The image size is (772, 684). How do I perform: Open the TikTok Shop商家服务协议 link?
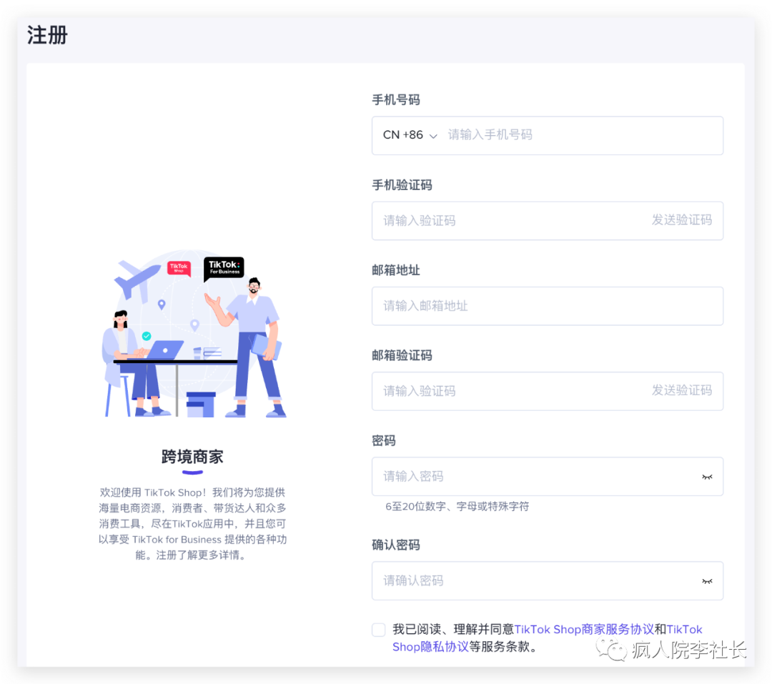pos(589,629)
